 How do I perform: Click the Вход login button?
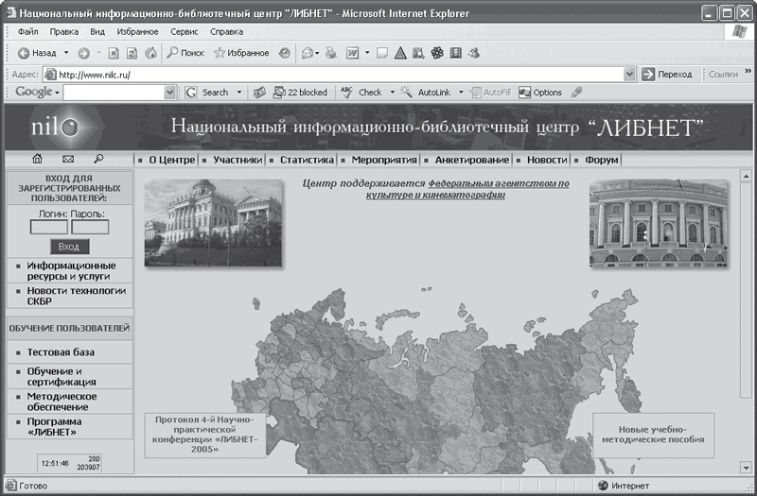pos(69,247)
